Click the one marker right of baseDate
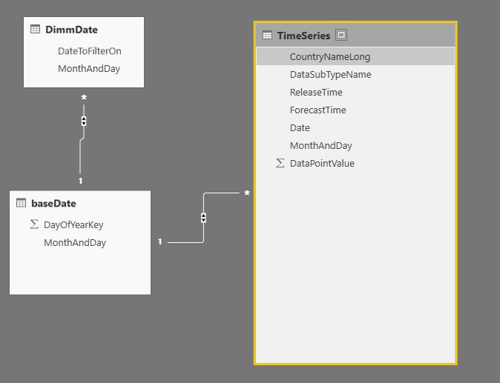 [x=159, y=242]
